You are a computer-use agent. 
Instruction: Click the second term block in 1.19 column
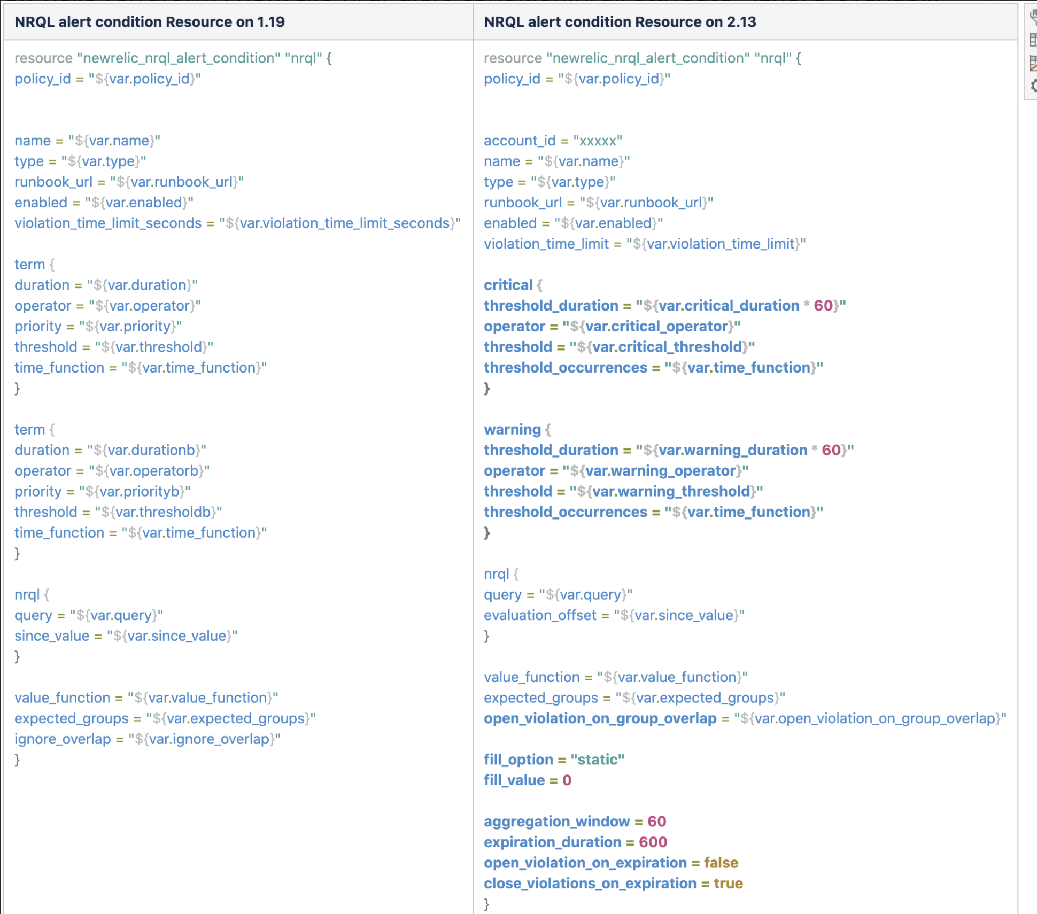[29, 429]
